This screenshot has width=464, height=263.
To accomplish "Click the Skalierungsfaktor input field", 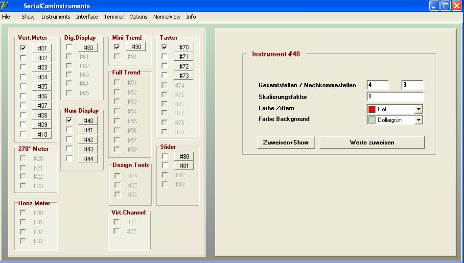I will [394, 96].
